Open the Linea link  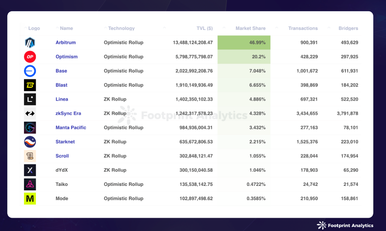point(61,99)
